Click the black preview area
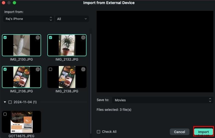This screenshot has width=215, height=138. click(155, 52)
